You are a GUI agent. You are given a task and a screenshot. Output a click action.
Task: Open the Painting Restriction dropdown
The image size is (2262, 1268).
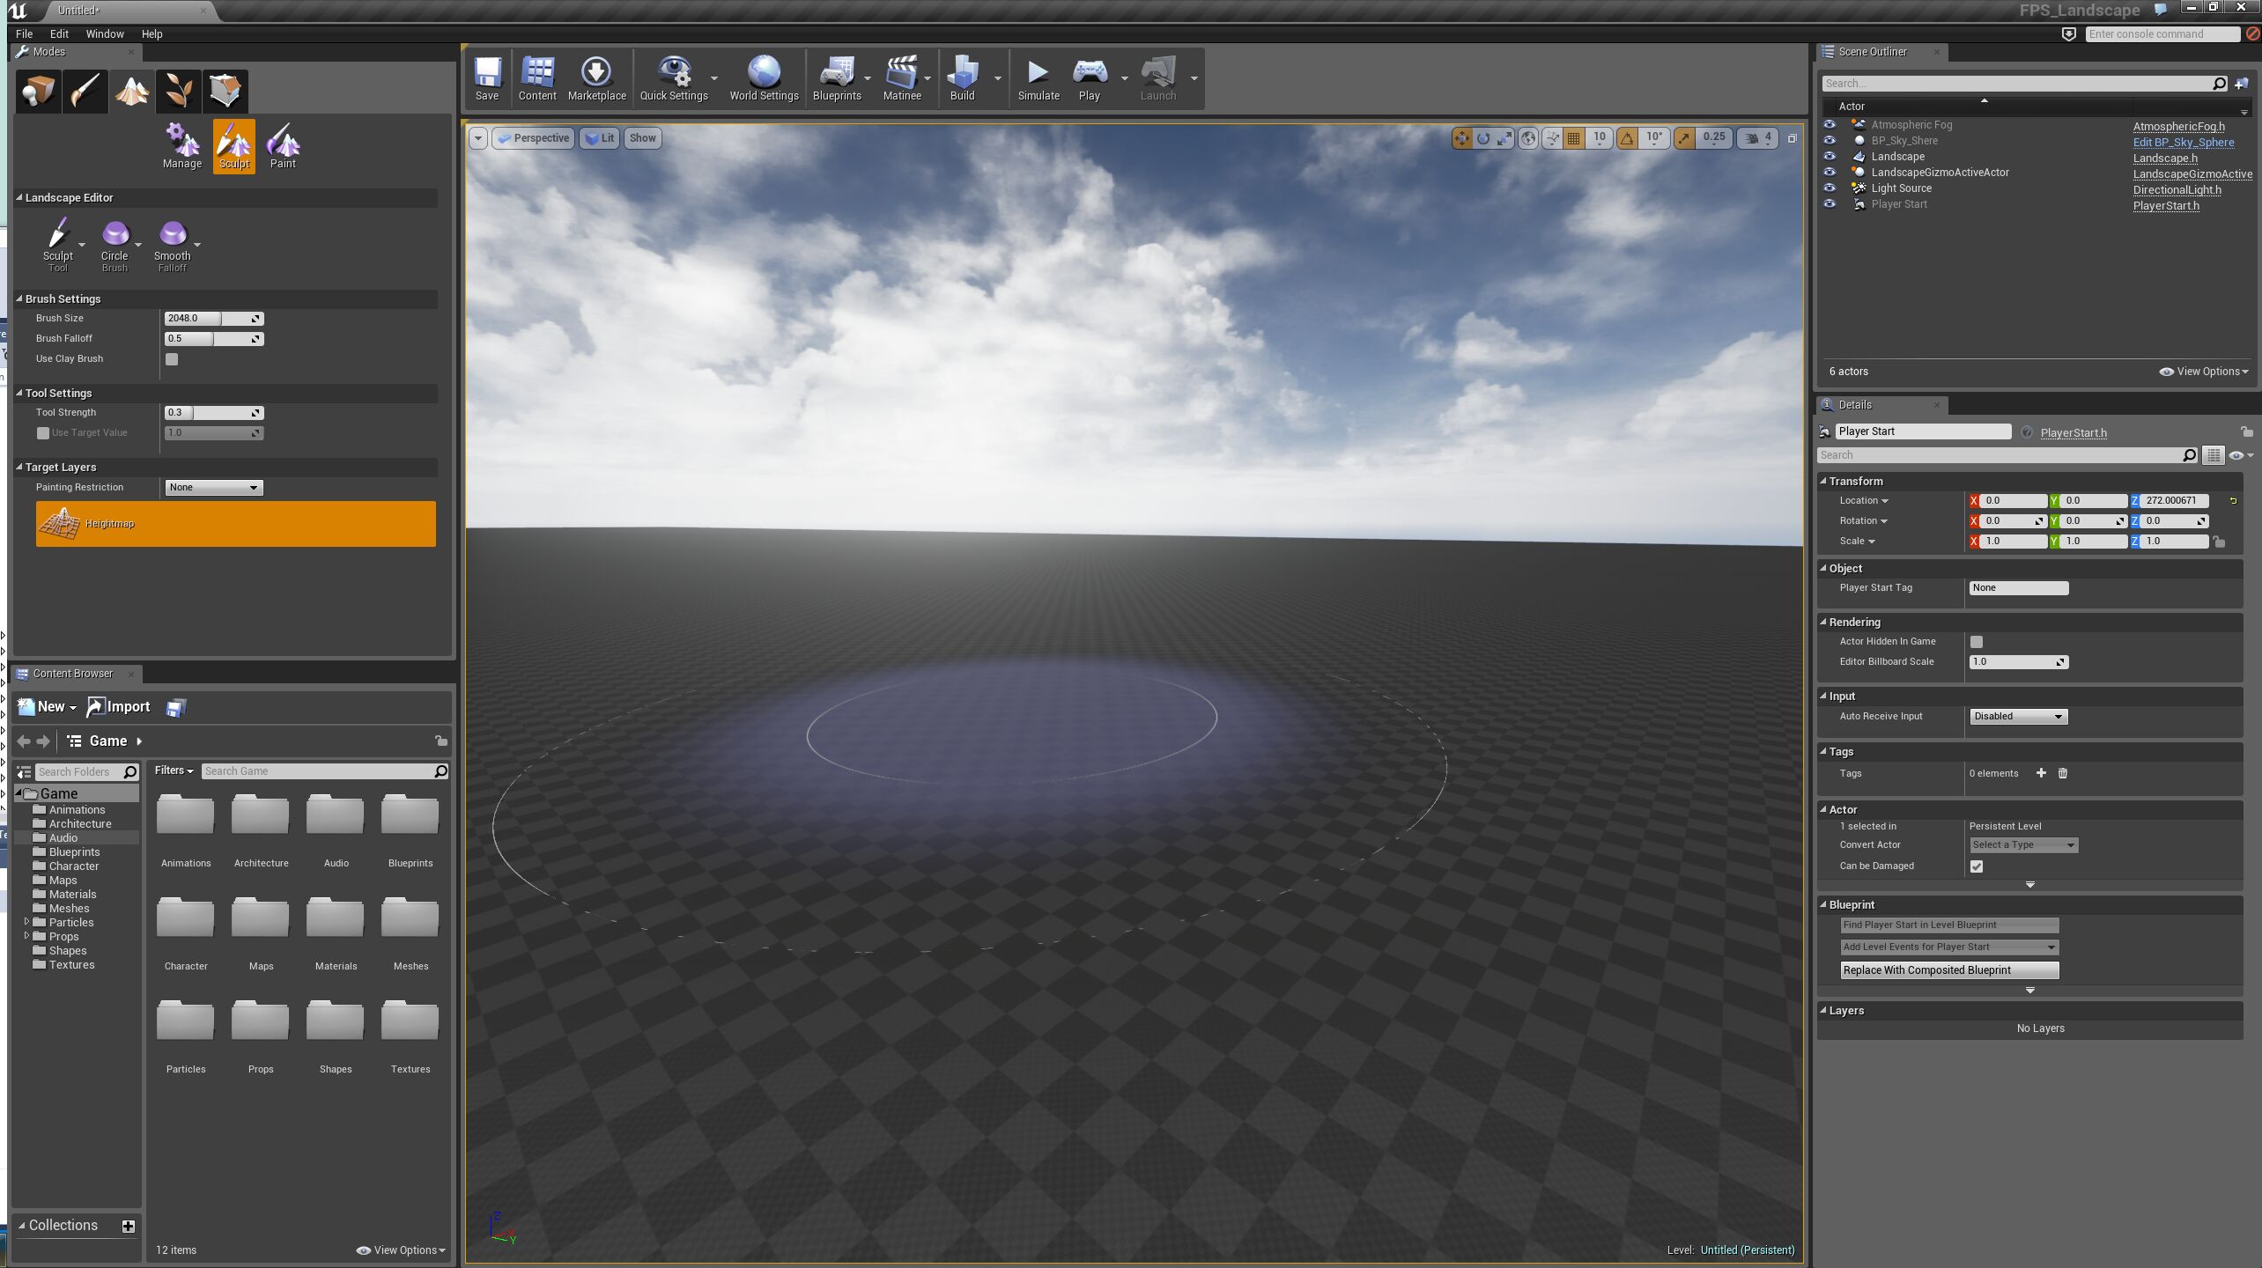pos(213,487)
